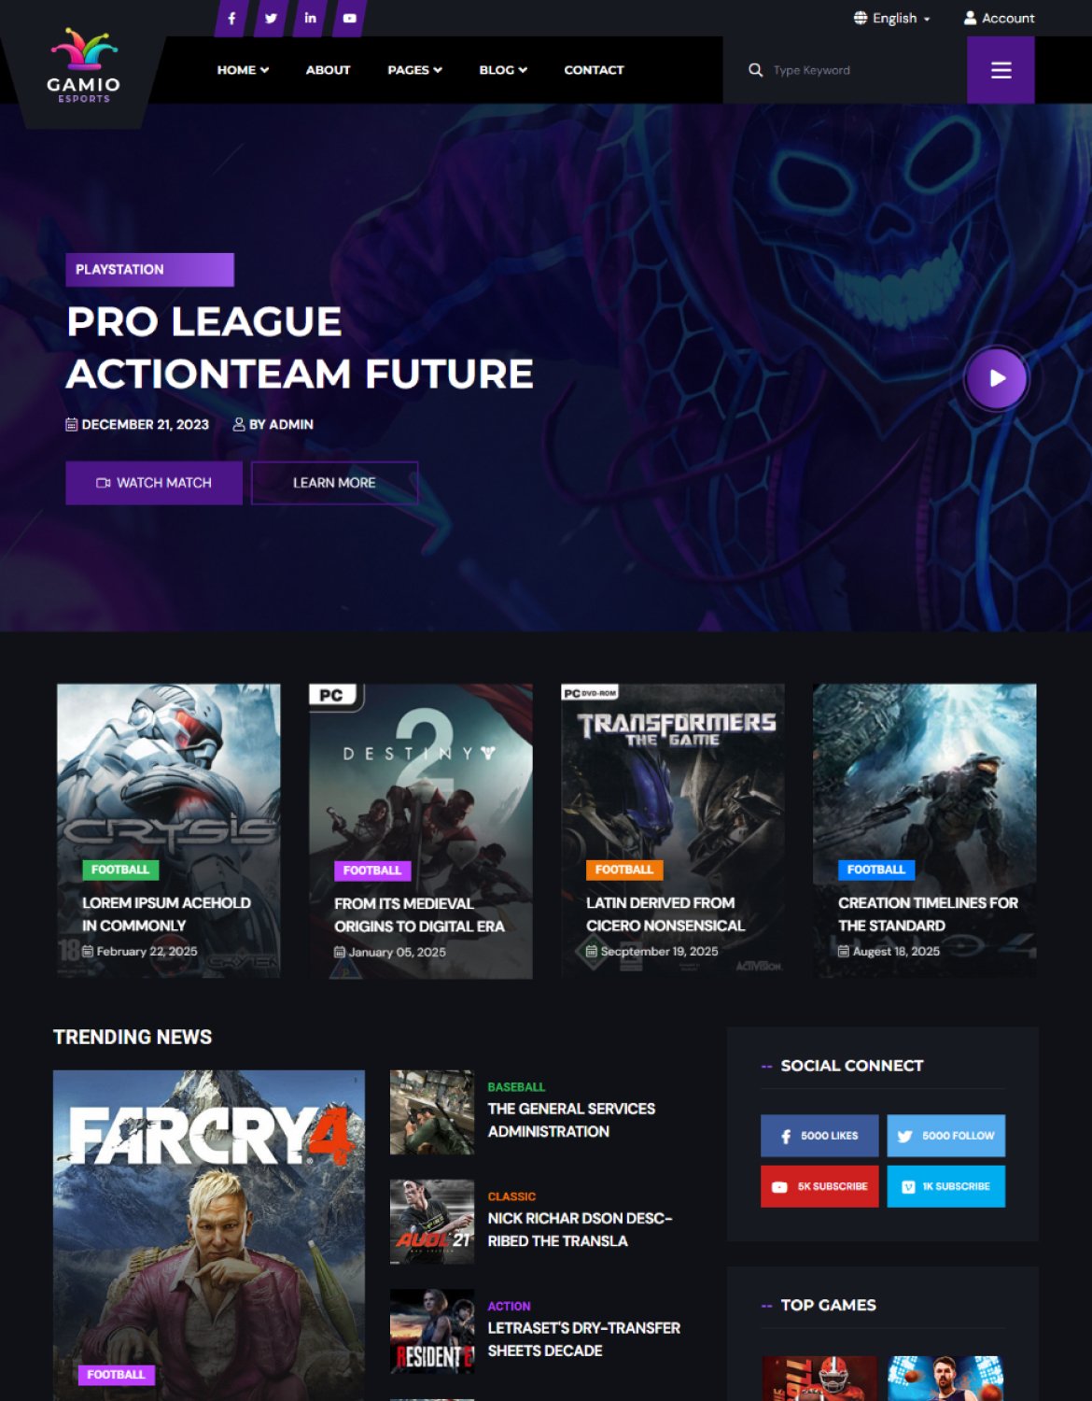Open the purple hamburger menu button
Screen dimensions: 1092x1401
(1001, 70)
